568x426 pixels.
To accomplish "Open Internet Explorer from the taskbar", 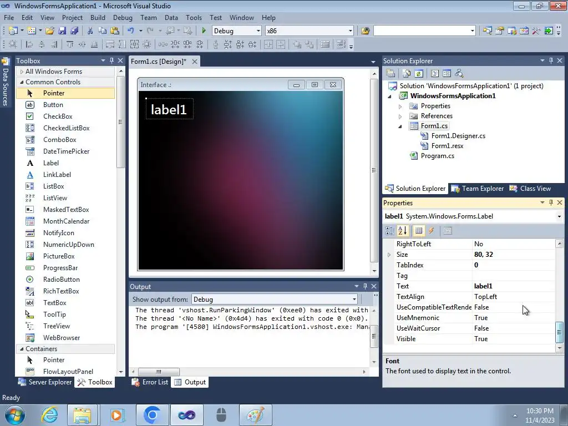I will [49, 415].
